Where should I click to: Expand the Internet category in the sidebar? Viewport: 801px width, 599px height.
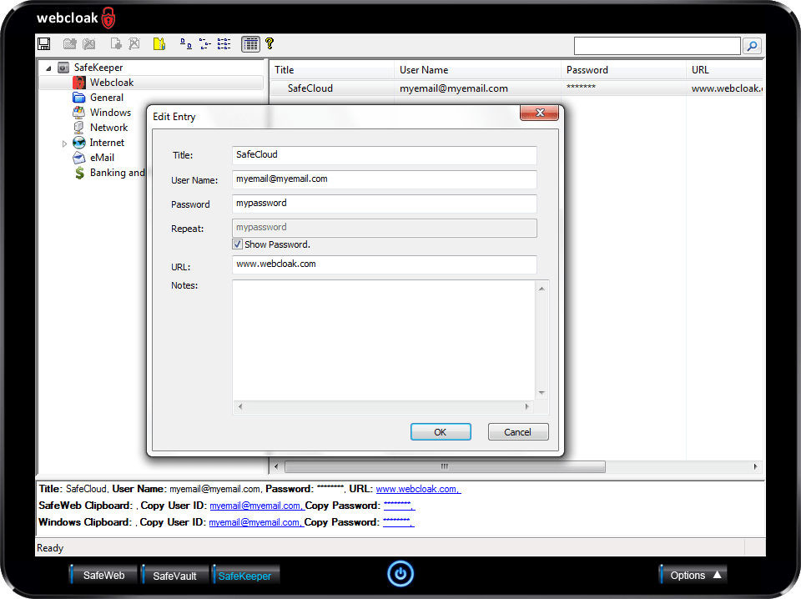coord(64,143)
